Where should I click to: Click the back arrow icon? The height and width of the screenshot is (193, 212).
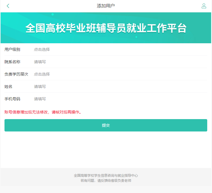point(8,6)
